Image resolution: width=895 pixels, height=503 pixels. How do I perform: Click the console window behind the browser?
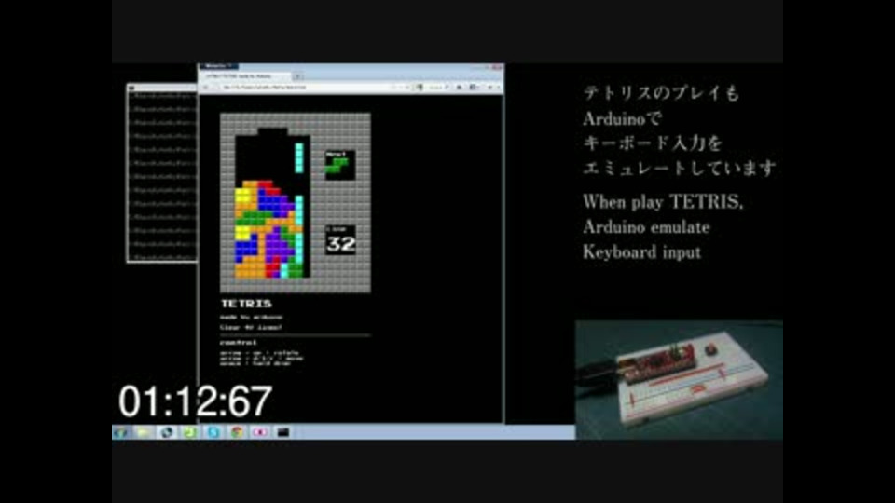point(162,173)
